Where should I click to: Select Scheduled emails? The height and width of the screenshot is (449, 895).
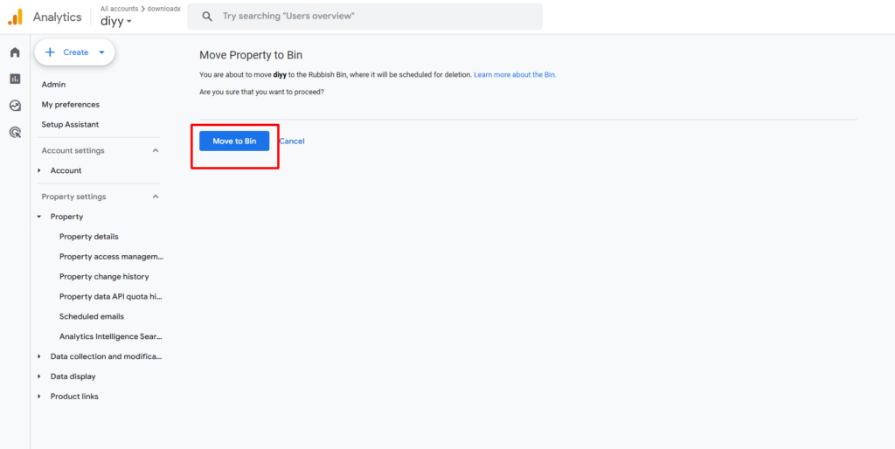91,316
